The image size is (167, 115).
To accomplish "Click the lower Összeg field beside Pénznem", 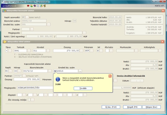I will (x=27, y=79).
